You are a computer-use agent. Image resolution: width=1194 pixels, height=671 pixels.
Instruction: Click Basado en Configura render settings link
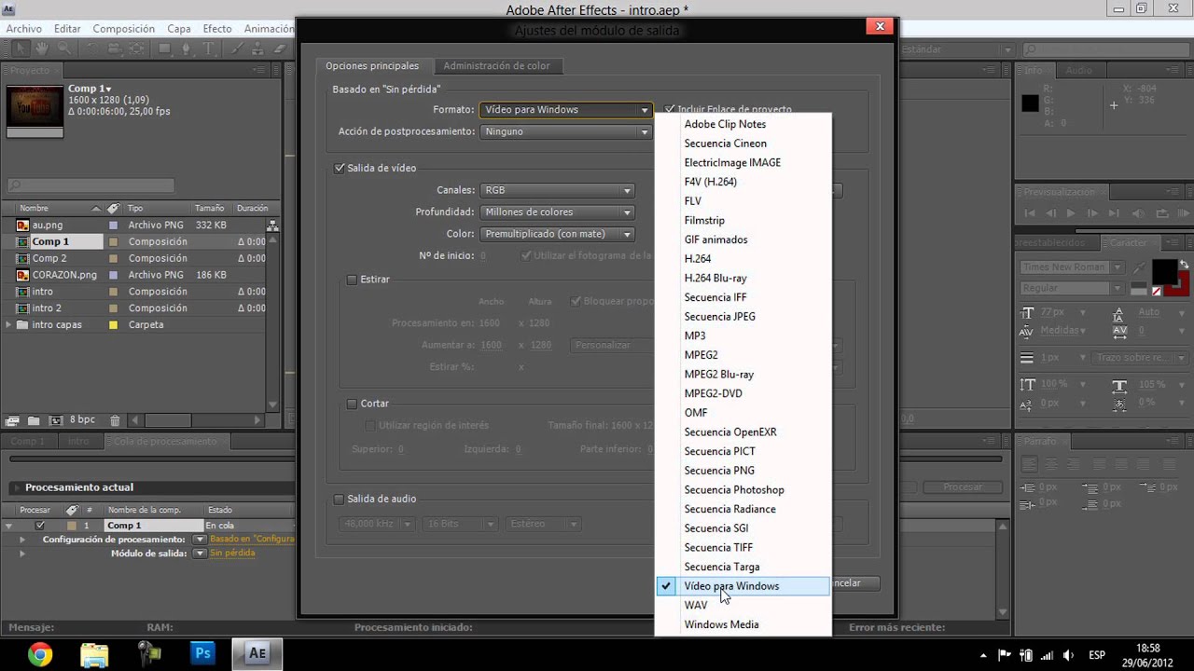[x=252, y=540]
